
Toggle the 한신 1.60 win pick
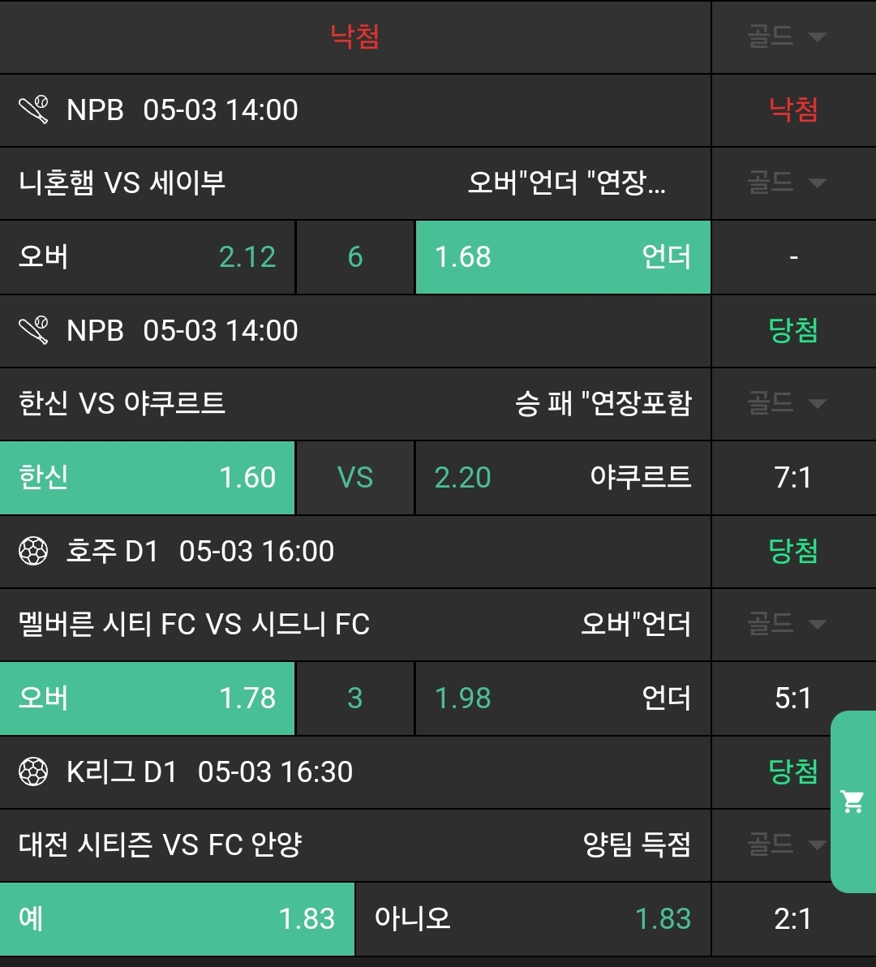pos(148,478)
